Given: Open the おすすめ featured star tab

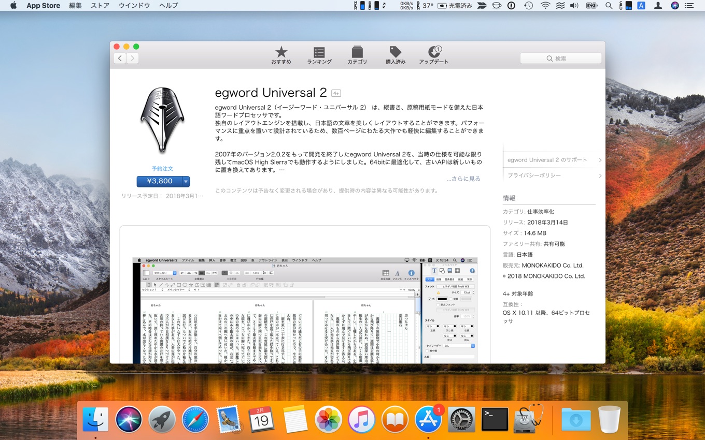Looking at the screenshot, I should coord(281,55).
